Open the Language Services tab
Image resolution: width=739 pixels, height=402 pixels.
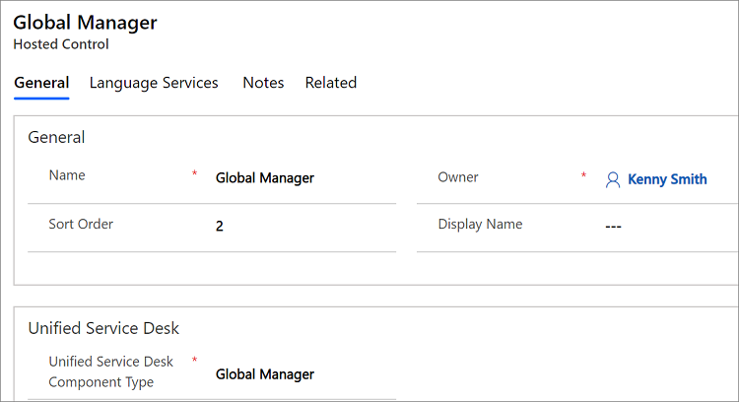click(154, 83)
